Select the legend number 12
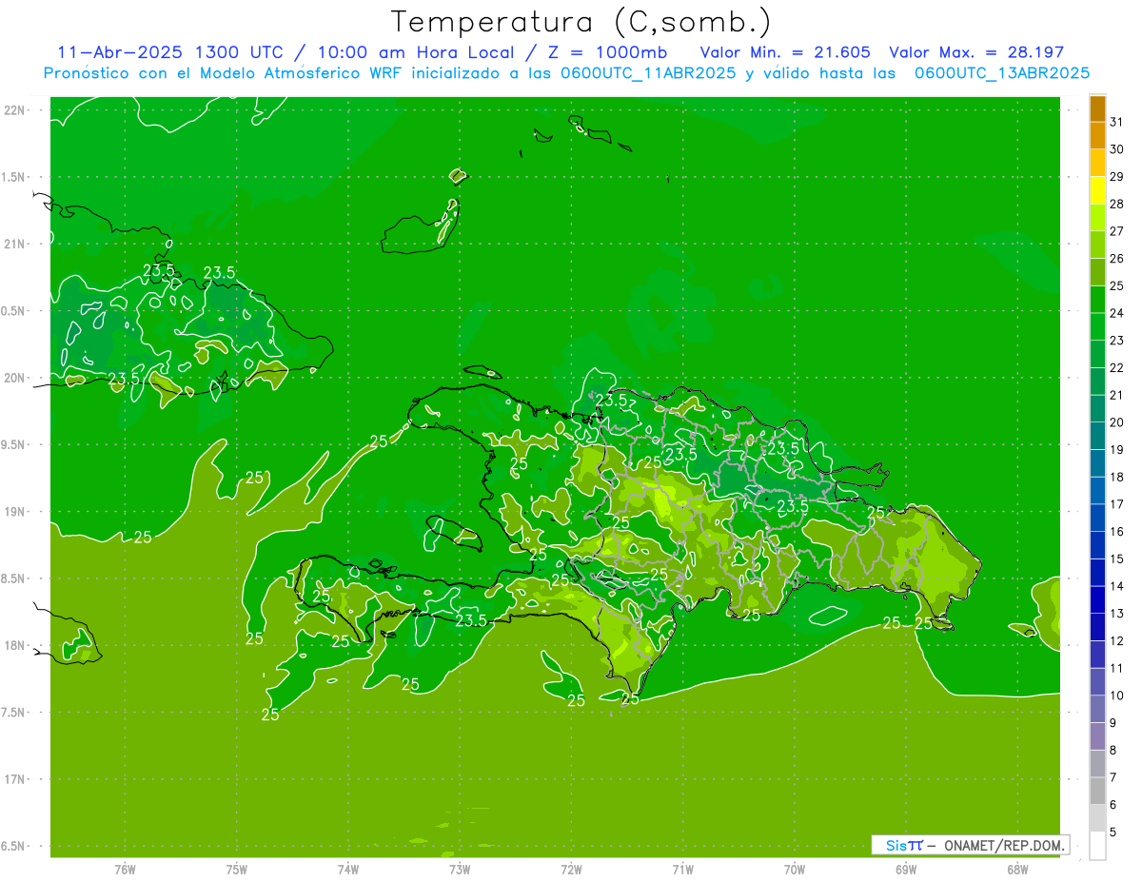This screenshot has width=1142, height=882. tap(1117, 641)
